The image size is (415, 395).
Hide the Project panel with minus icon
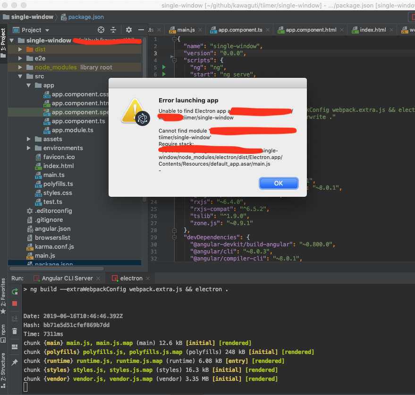click(141, 30)
